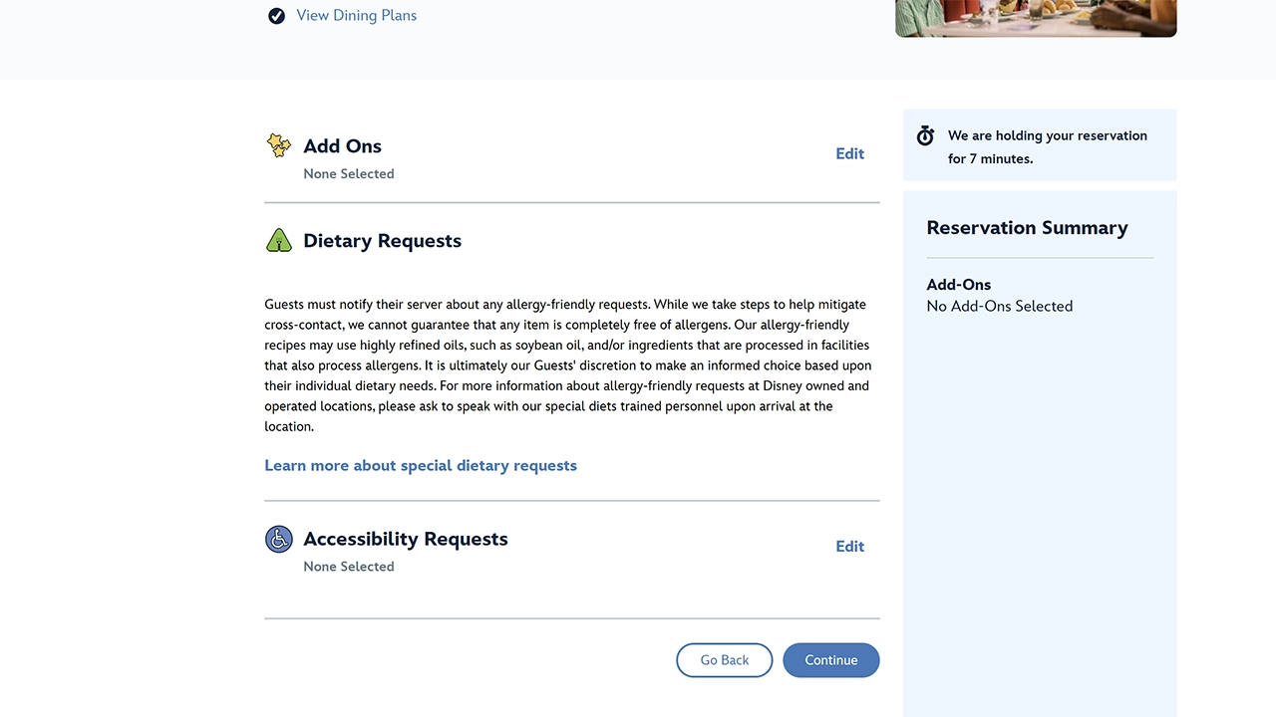Click the dining photo thumbnail
1276x717 pixels.
point(1036,18)
